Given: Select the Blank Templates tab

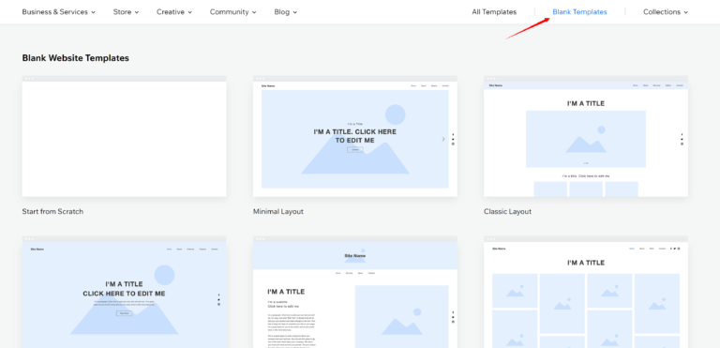Looking at the screenshot, I should [x=579, y=12].
